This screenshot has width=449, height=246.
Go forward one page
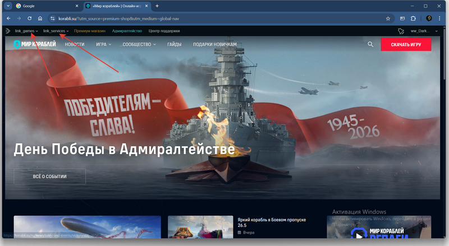[x=19, y=18]
